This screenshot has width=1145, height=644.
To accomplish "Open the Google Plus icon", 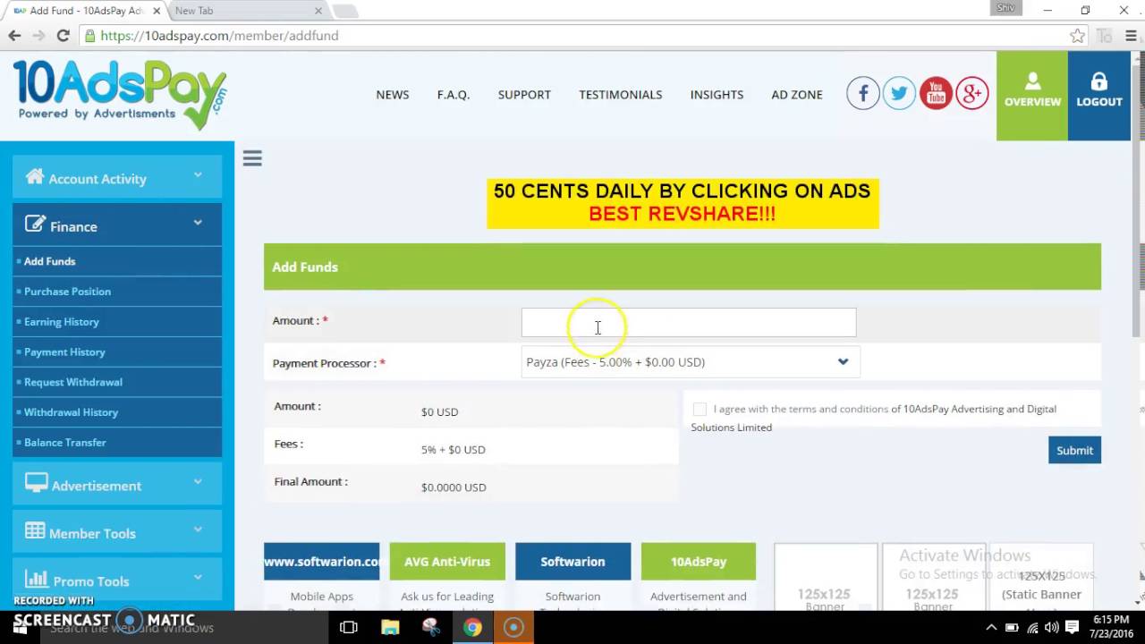I will pos(972,93).
